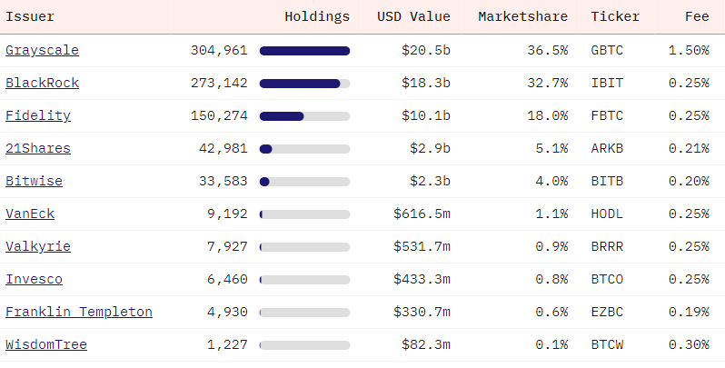Select the Valkyrie issuer link
The width and height of the screenshot is (725, 368).
[x=38, y=246]
